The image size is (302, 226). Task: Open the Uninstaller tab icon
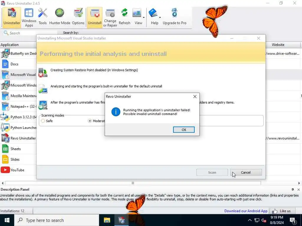click(12, 17)
